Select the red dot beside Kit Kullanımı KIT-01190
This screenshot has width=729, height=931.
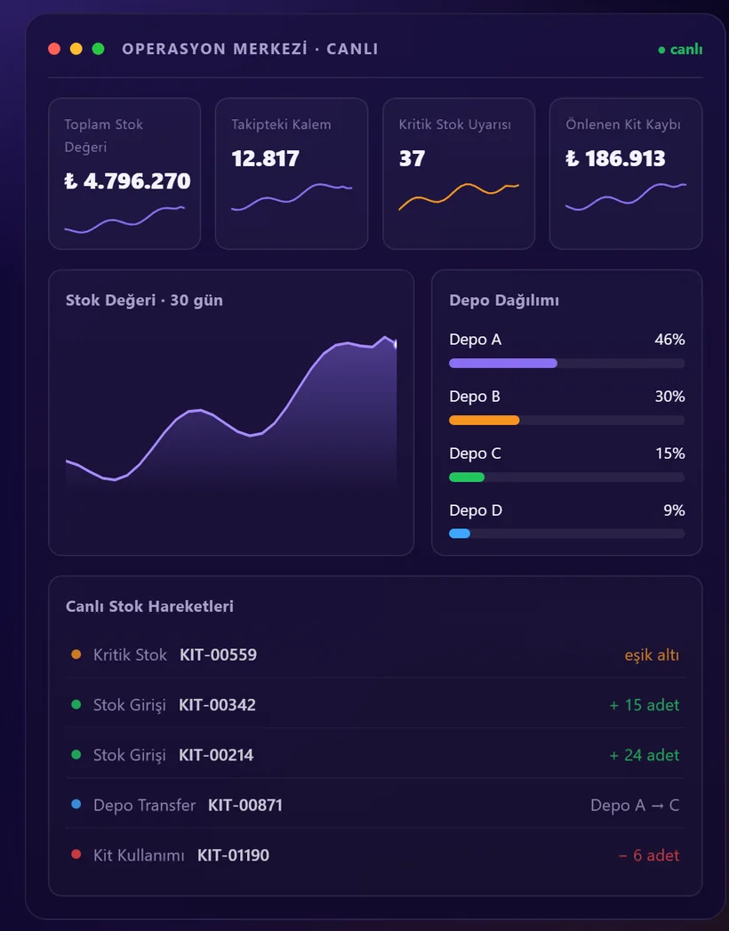[76, 854]
